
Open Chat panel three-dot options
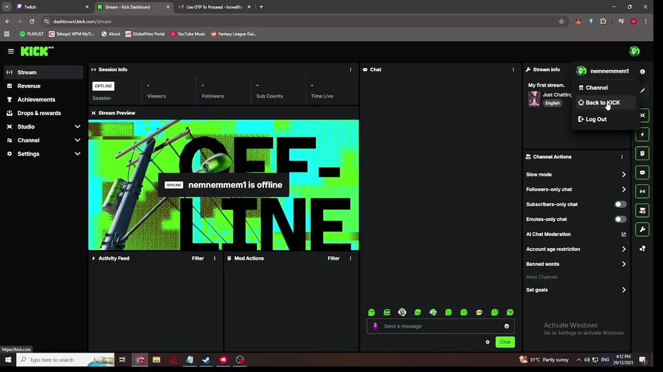click(x=513, y=69)
